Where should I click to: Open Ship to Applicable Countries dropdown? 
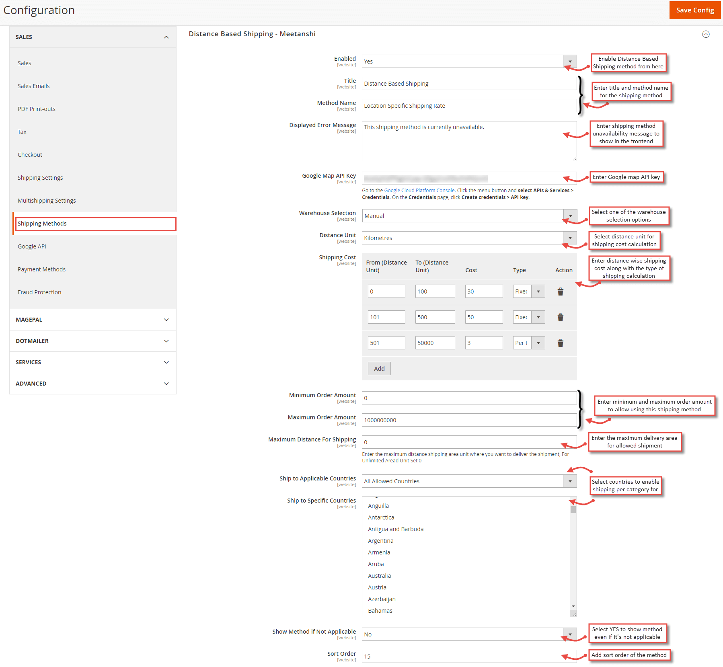pos(469,481)
